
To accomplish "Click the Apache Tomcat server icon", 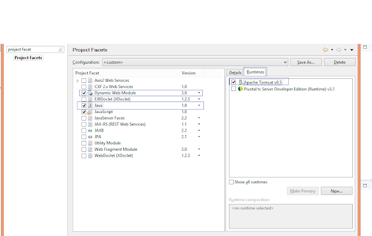I will pos(241,82).
